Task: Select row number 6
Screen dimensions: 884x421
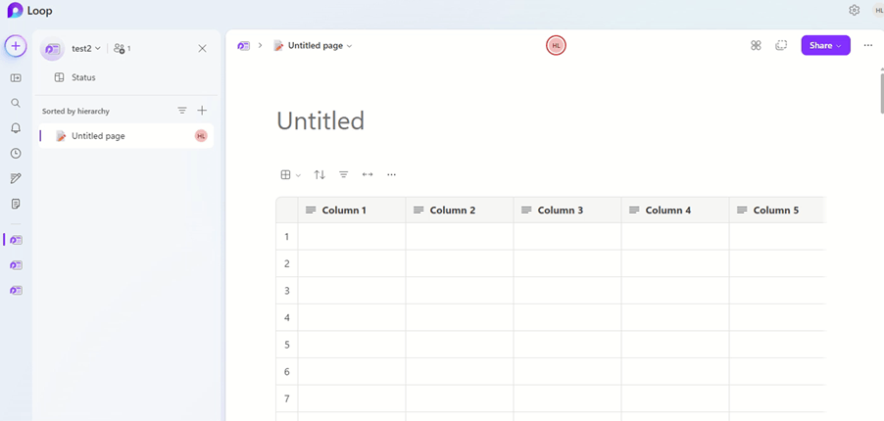Action: coord(287,371)
